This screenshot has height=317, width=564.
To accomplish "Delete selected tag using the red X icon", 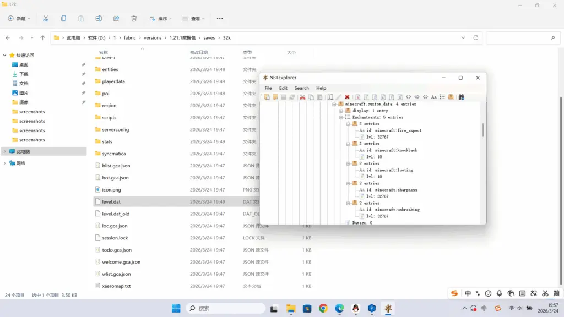I will click(346, 97).
